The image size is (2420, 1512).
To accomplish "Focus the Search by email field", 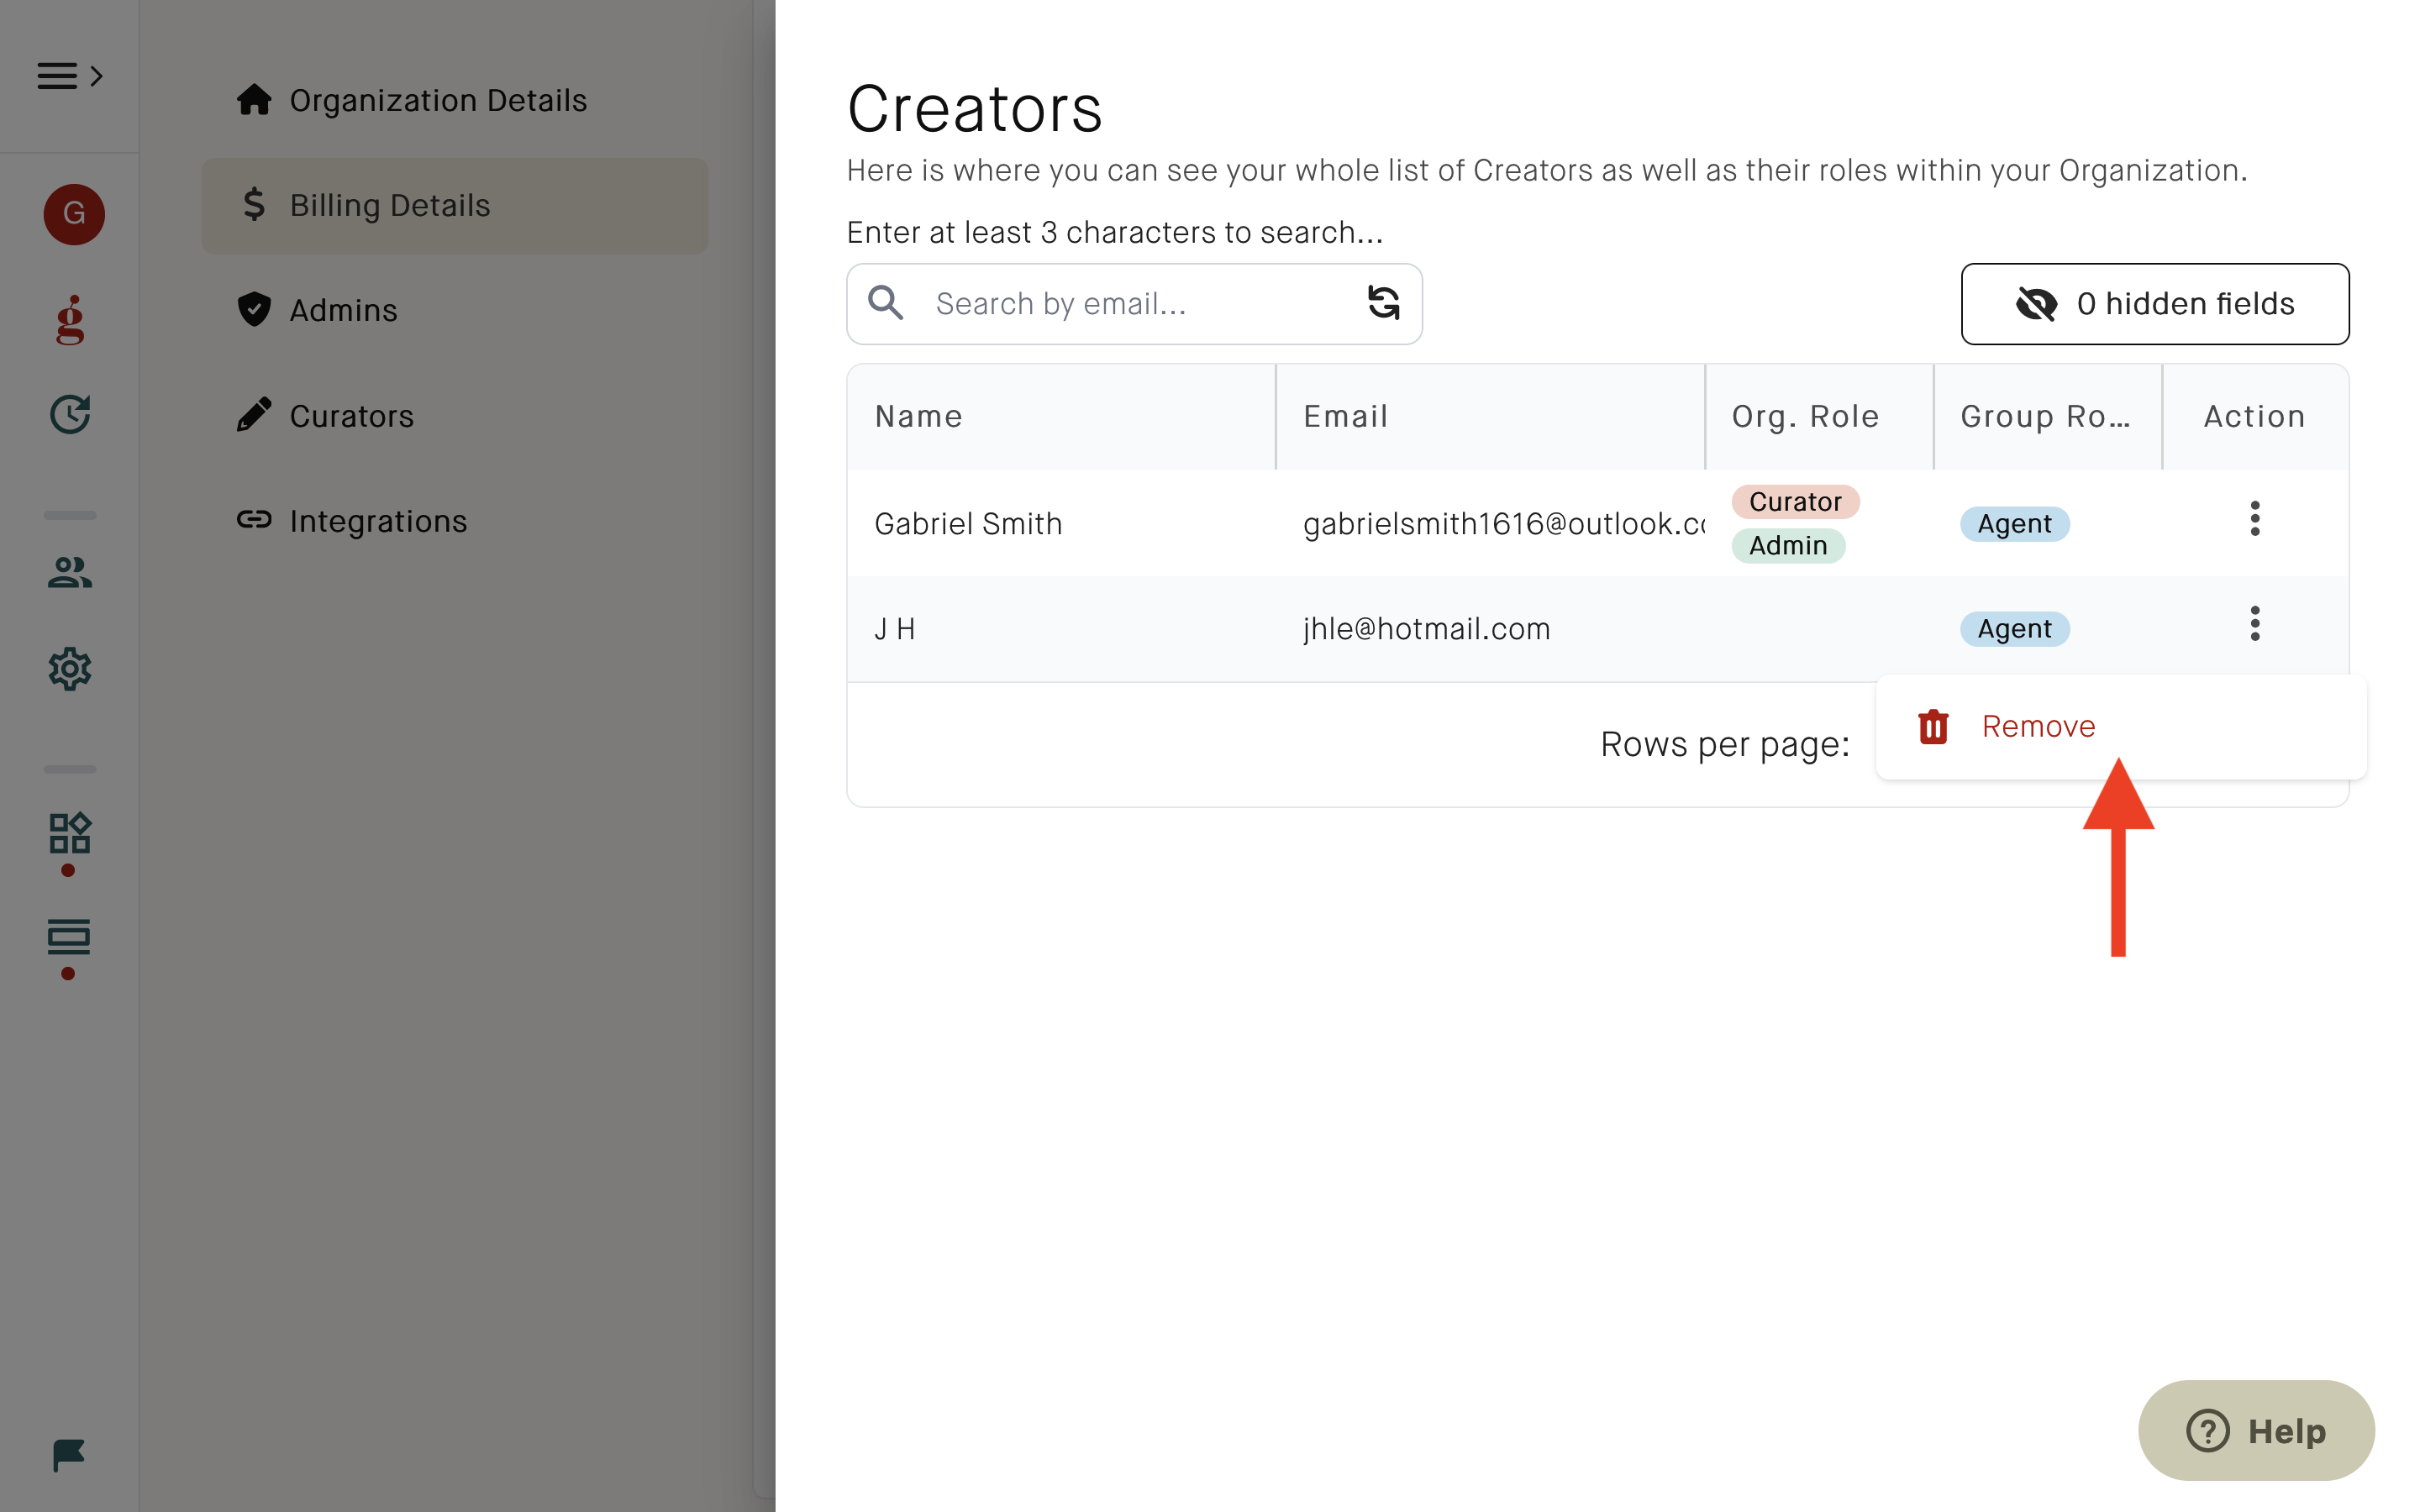I will pos(1134,304).
